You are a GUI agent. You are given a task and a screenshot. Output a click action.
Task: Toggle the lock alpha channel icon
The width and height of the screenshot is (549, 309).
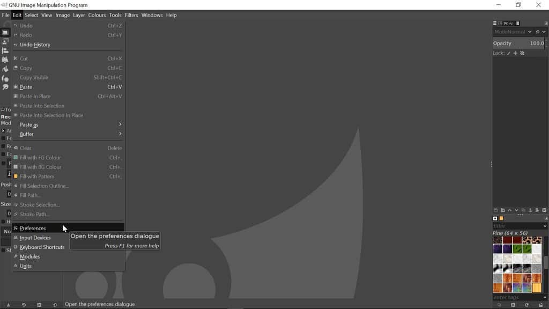522,53
